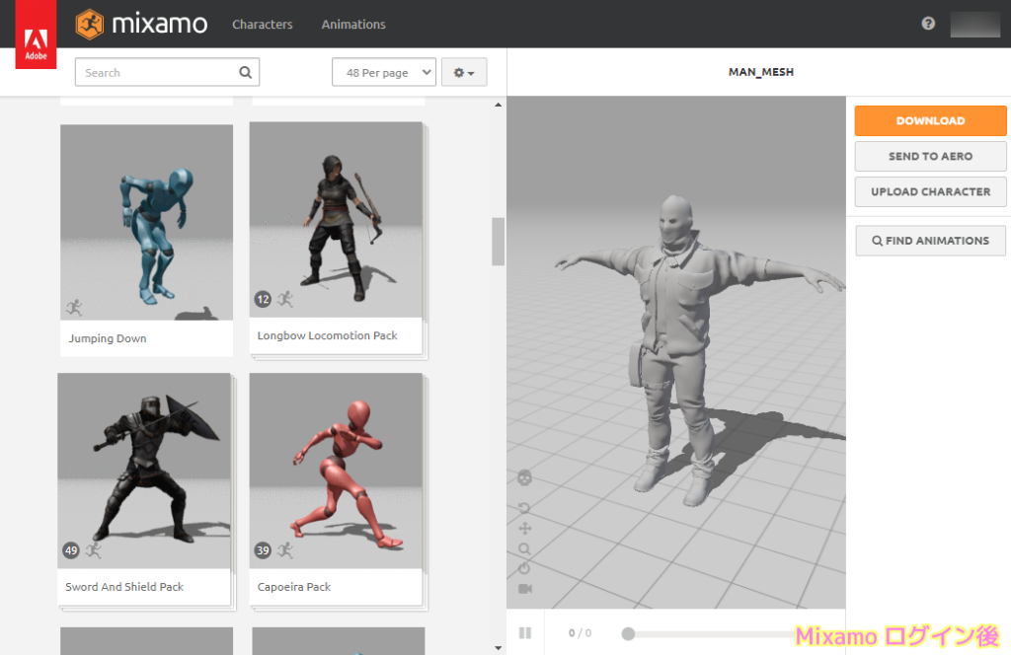Open the settings gear dropdown
1011x655 pixels.
coord(464,72)
